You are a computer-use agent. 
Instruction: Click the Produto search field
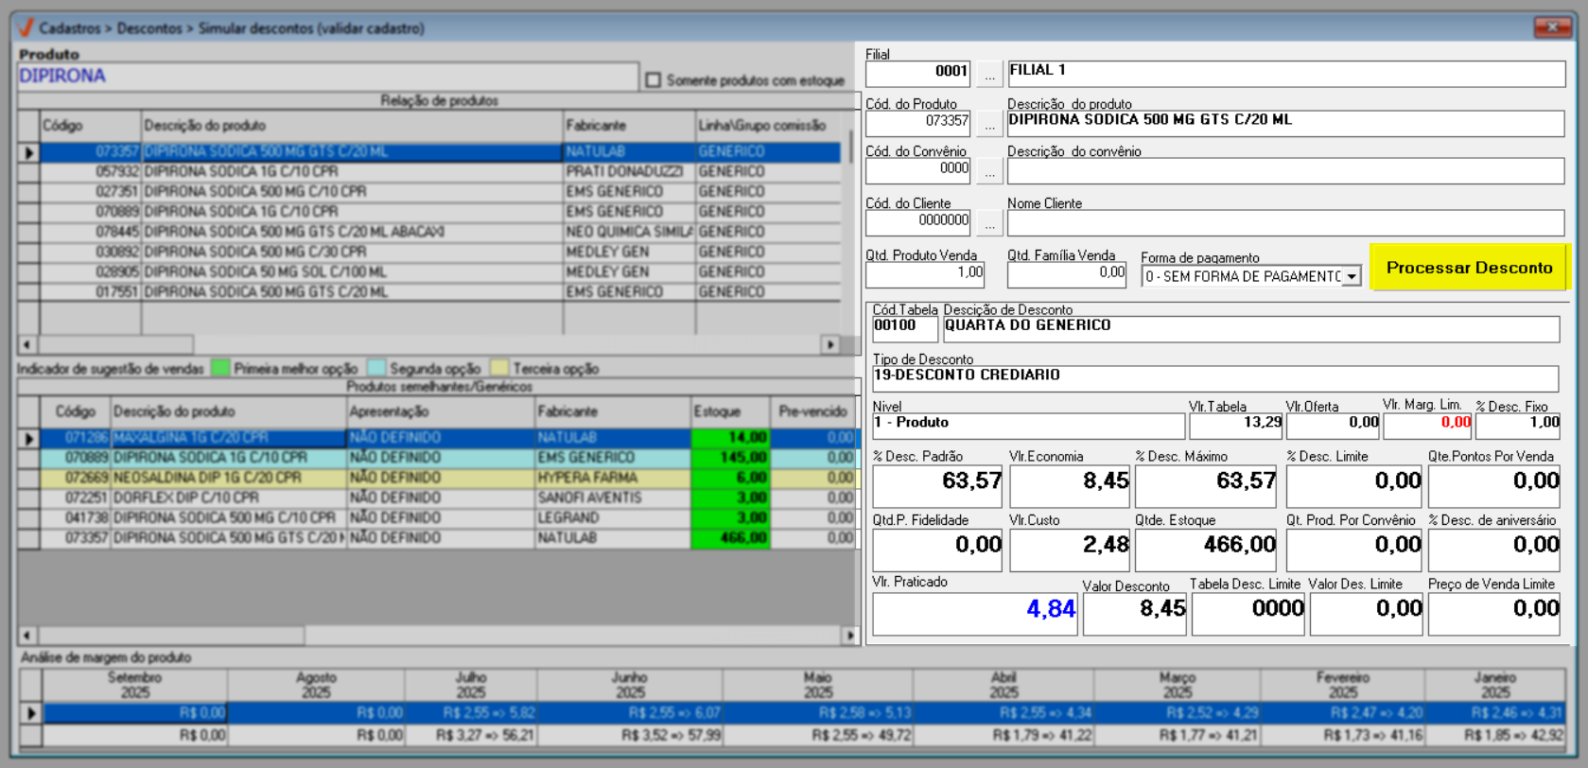click(x=327, y=77)
